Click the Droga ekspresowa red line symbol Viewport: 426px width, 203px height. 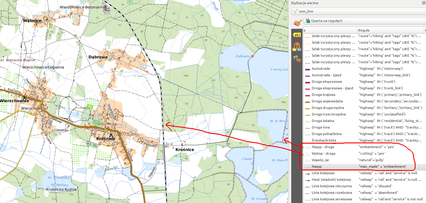307,82
